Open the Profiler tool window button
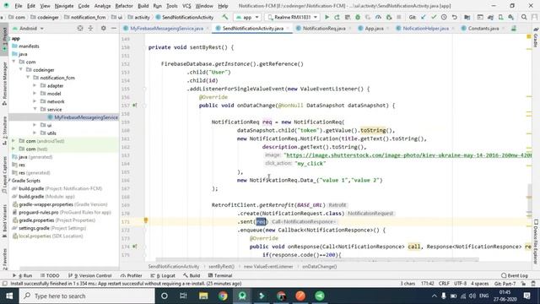 click(x=132, y=276)
